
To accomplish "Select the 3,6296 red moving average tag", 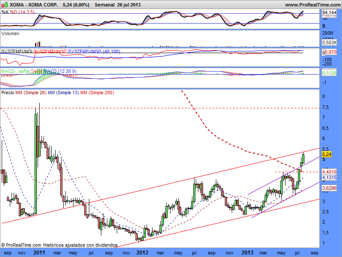I will [329, 188].
